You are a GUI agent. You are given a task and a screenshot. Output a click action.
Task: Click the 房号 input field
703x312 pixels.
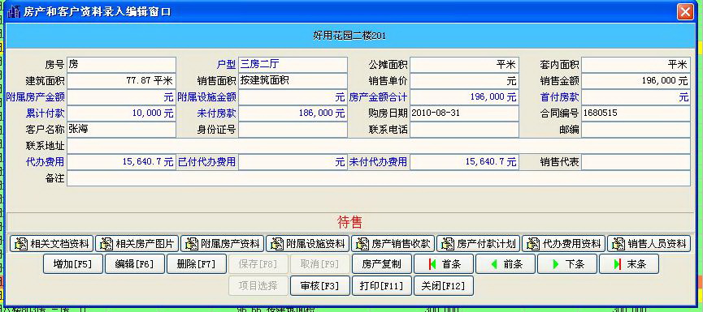[121, 65]
